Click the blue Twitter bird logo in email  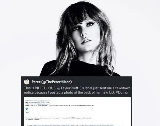27,109
